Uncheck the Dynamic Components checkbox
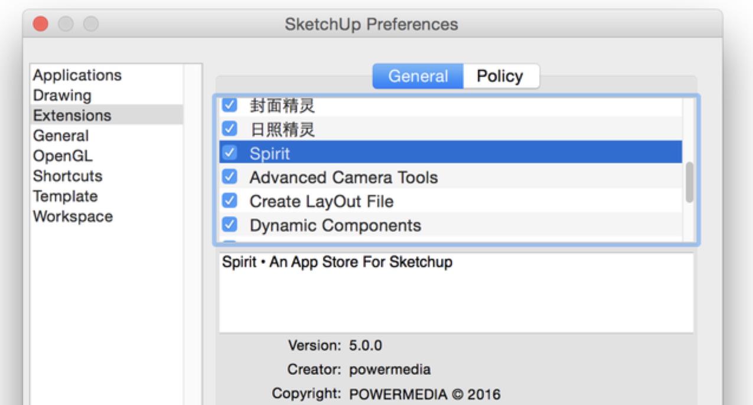This screenshot has height=405, width=753. coord(230,225)
